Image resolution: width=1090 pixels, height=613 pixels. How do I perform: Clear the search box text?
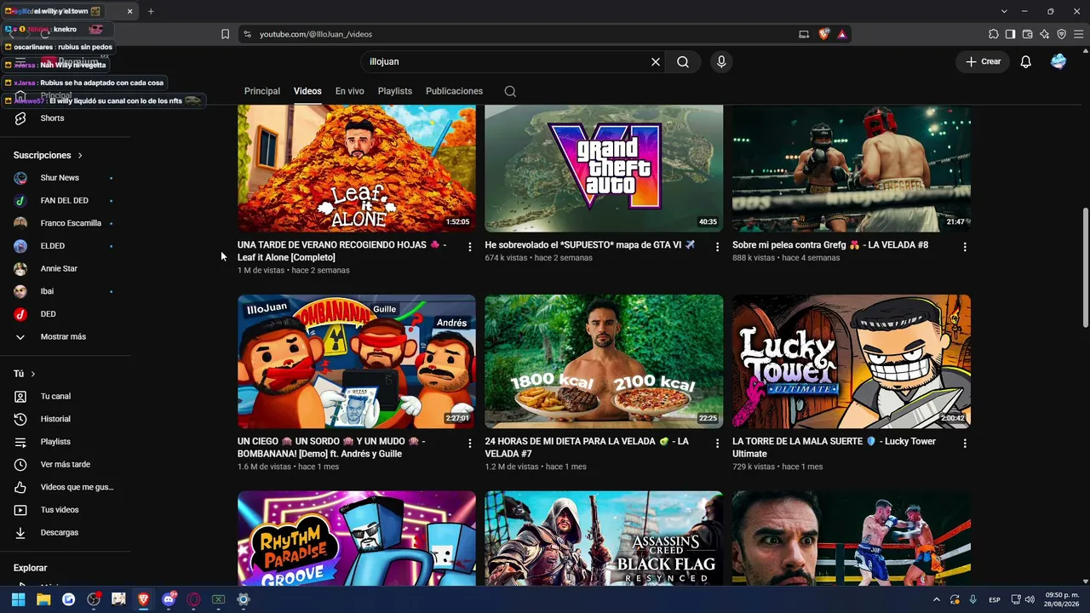pyautogui.click(x=656, y=62)
